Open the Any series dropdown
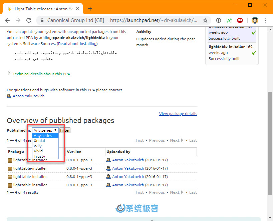Screen dimensions: 273x221 (x=45, y=130)
